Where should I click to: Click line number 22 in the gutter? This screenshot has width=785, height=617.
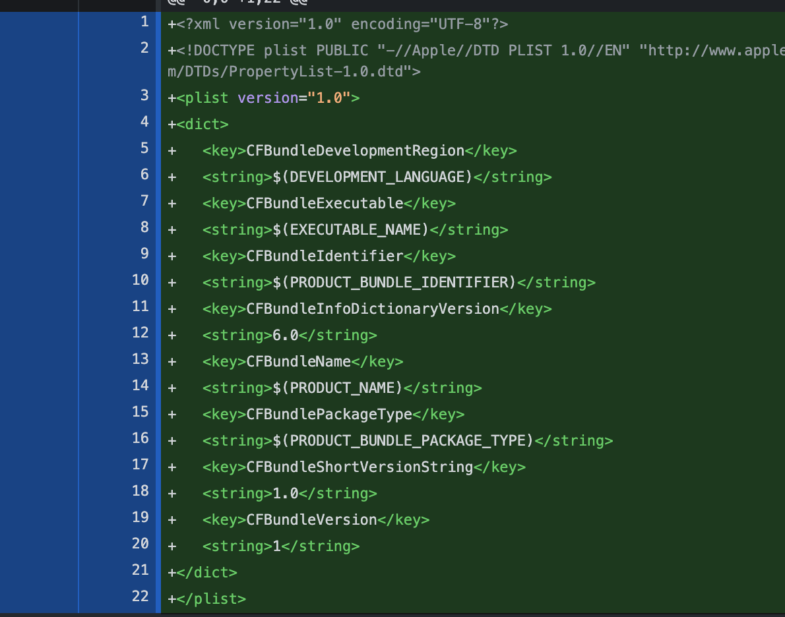(x=141, y=596)
